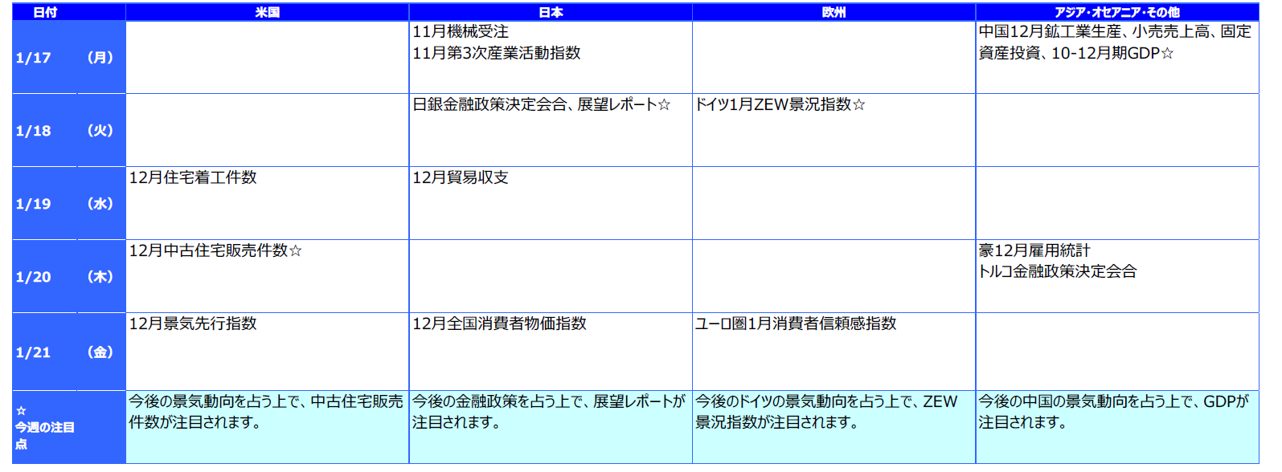1282x472 pixels.
Task: Click the 欧州 column header
Action: tap(834, 12)
